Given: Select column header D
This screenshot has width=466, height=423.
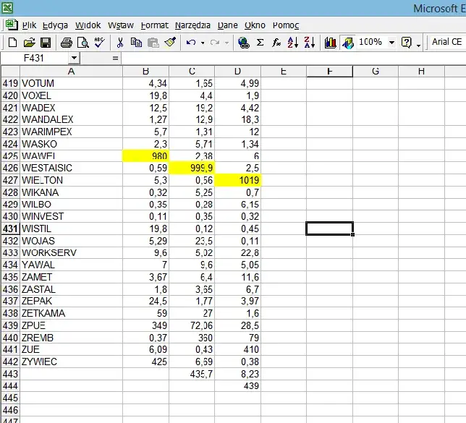Looking at the screenshot, I should coord(238,71).
